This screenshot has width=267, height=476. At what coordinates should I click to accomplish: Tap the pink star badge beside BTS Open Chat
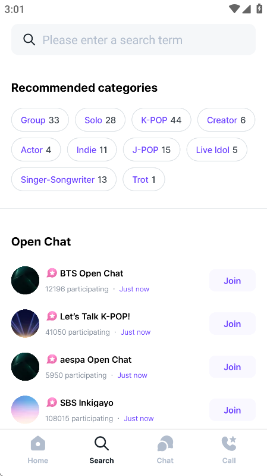[x=52, y=273]
